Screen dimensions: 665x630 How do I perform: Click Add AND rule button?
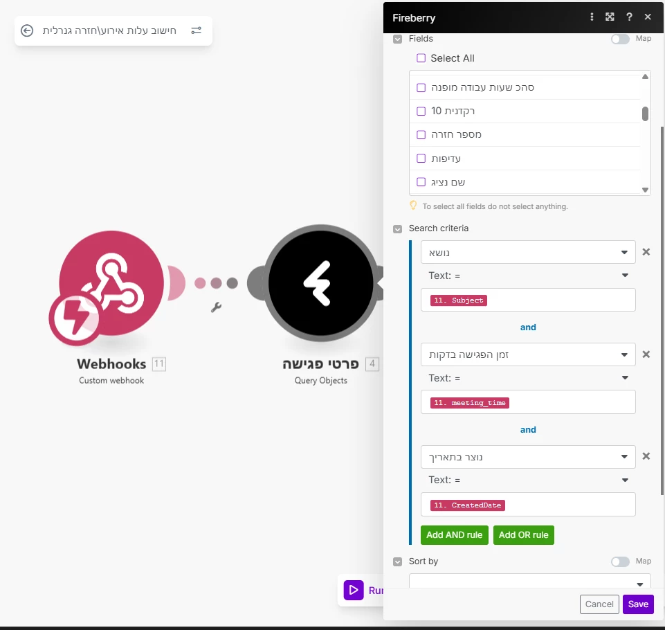pos(454,535)
